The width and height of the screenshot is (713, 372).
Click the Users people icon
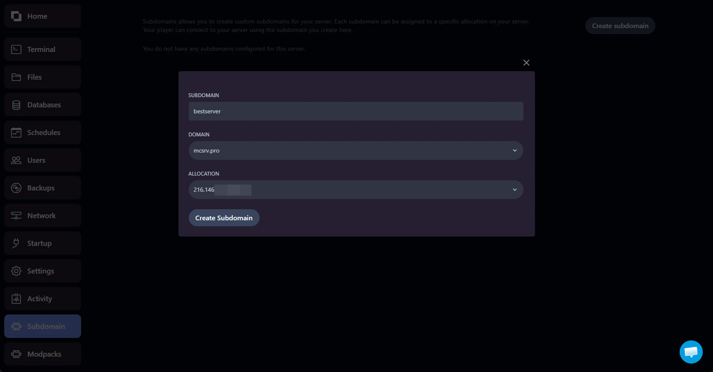click(x=16, y=160)
